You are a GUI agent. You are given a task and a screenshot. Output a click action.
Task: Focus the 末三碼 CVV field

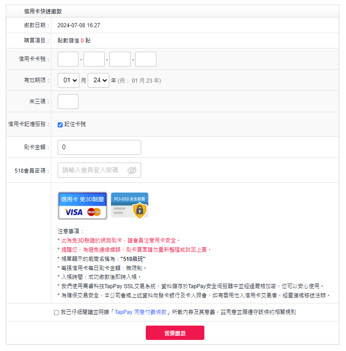pos(68,102)
